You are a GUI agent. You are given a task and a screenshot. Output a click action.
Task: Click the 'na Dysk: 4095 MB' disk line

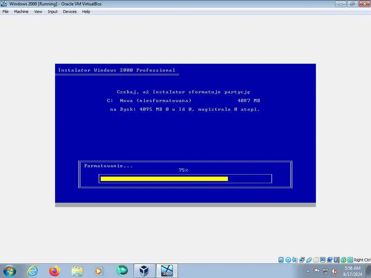pyautogui.click(x=185, y=109)
